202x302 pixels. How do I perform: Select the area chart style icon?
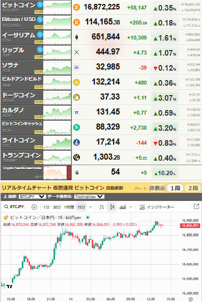point(123,207)
